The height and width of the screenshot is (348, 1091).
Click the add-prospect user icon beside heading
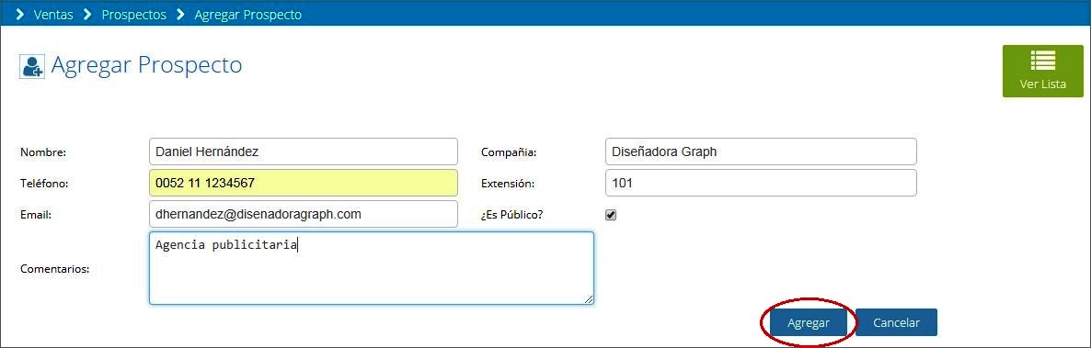[32, 66]
